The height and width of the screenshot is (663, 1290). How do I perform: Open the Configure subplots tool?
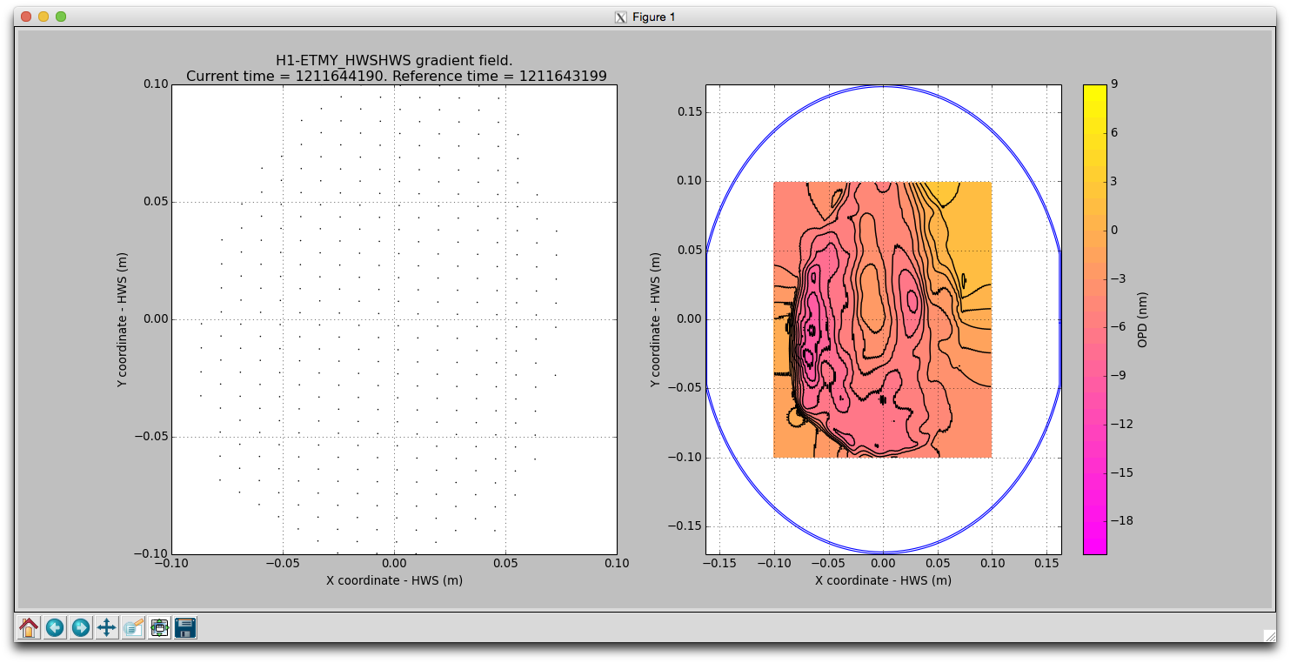159,627
